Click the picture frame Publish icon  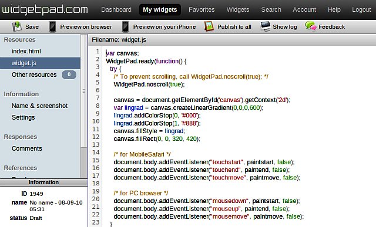point(209,26)
